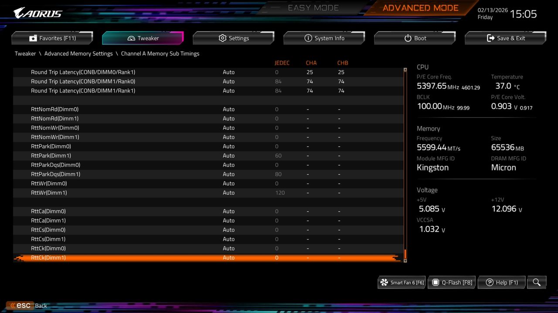
Task: Launch the Q-Flash utility
Action: pos(451,282)
